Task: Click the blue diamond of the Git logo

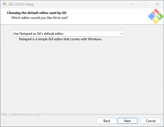Action: tap(152, 16)
